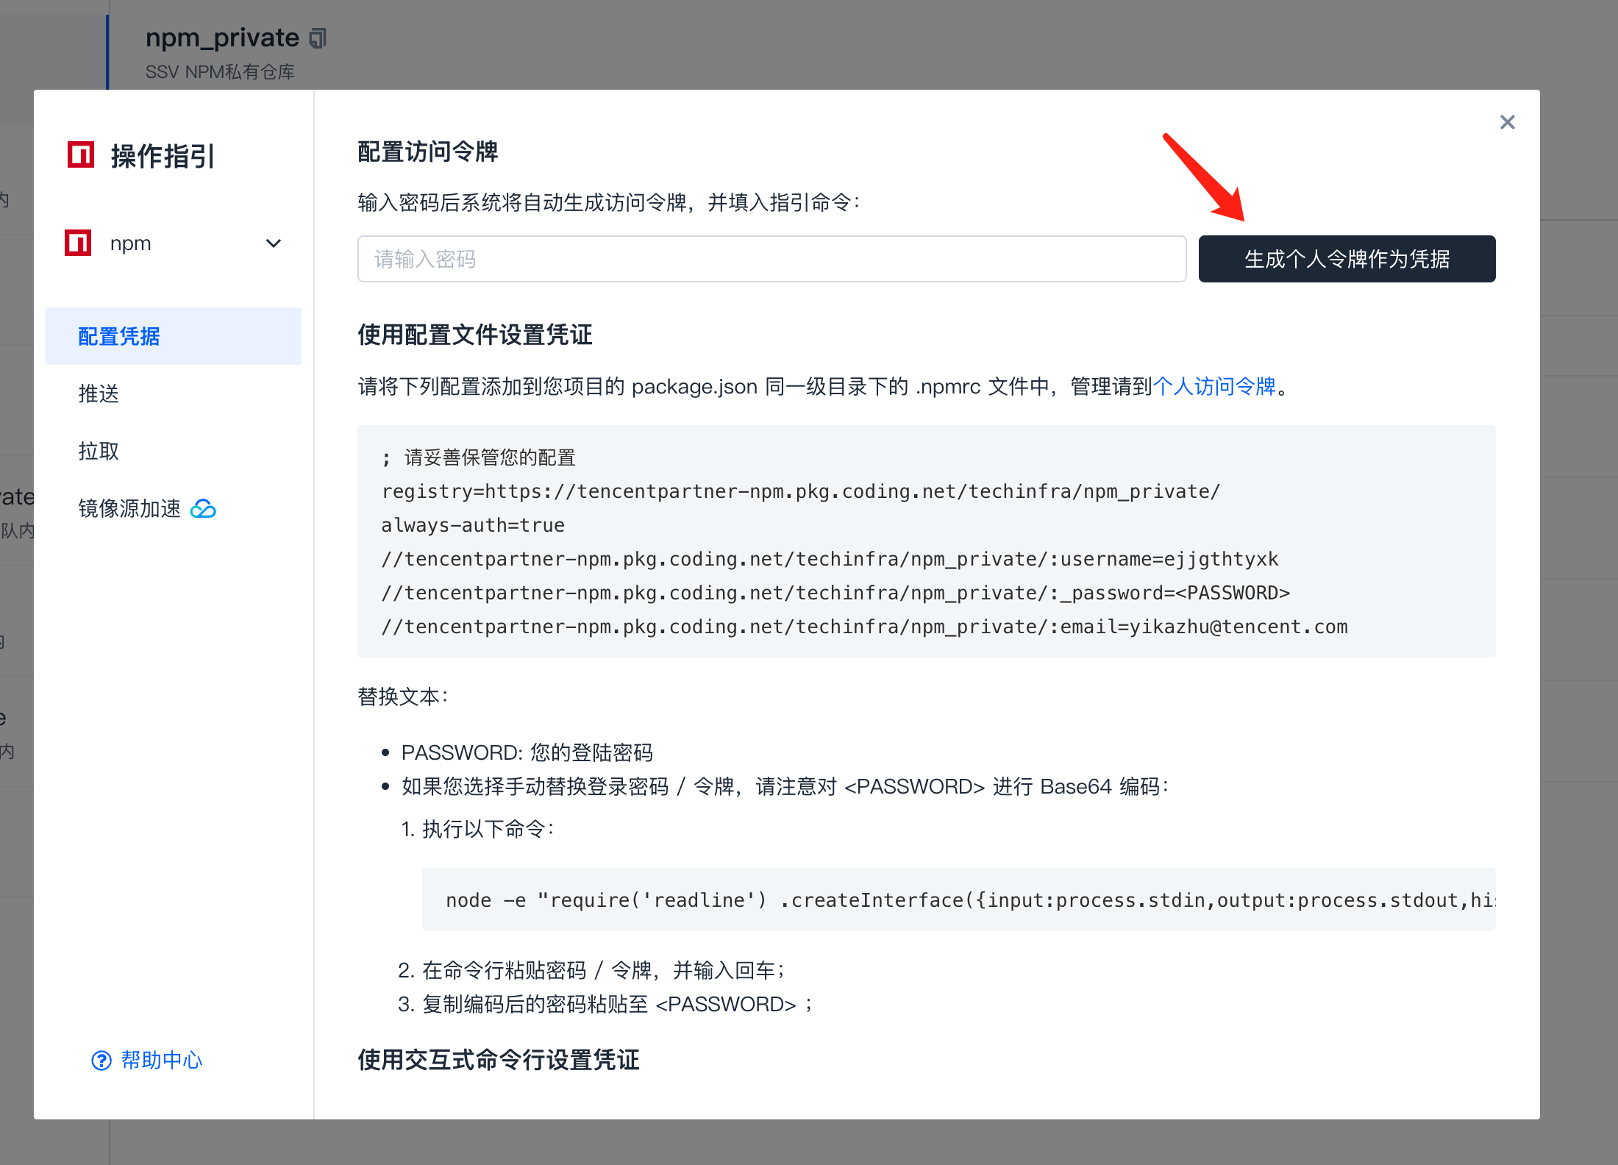Click the PASSWORD: 您的登陆密码 bullet
Screen dimensions: 1618x1165
pos(527,752)
